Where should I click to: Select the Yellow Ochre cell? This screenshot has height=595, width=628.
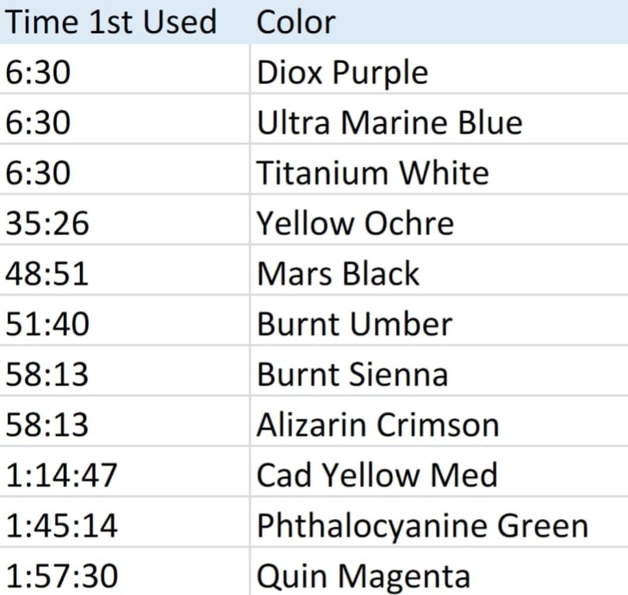click(355, 223)
